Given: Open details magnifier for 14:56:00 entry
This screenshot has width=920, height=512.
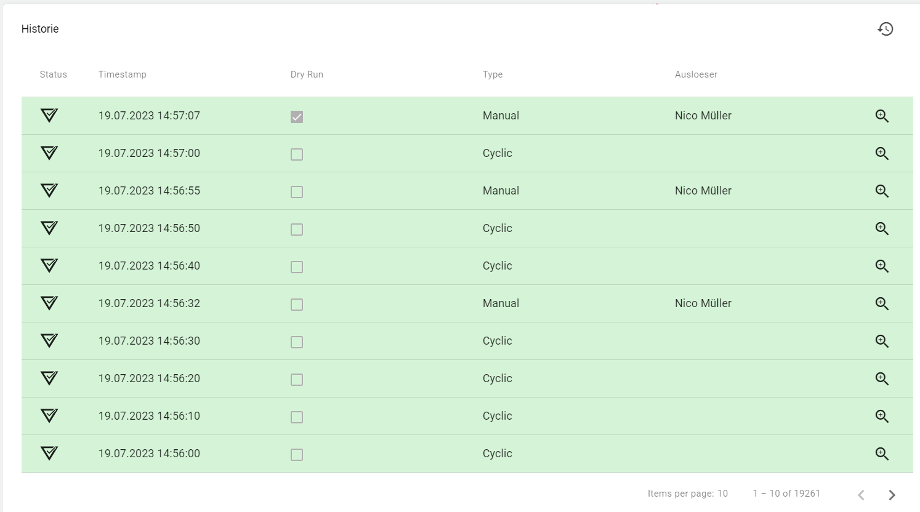Looking at the screenshot, I should [x=882, y=454].
